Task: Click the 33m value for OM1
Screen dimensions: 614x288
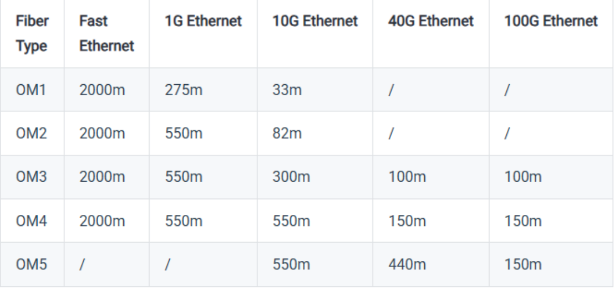Action: coord(287,90)
